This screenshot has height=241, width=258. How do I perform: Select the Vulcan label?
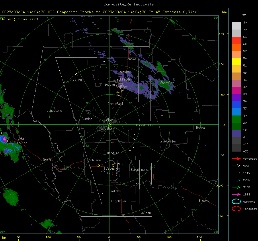click(x=146, y=213)
